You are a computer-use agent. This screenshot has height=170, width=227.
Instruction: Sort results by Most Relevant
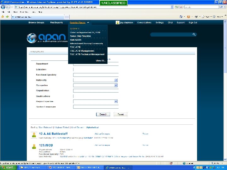click(x=45, y=127)
